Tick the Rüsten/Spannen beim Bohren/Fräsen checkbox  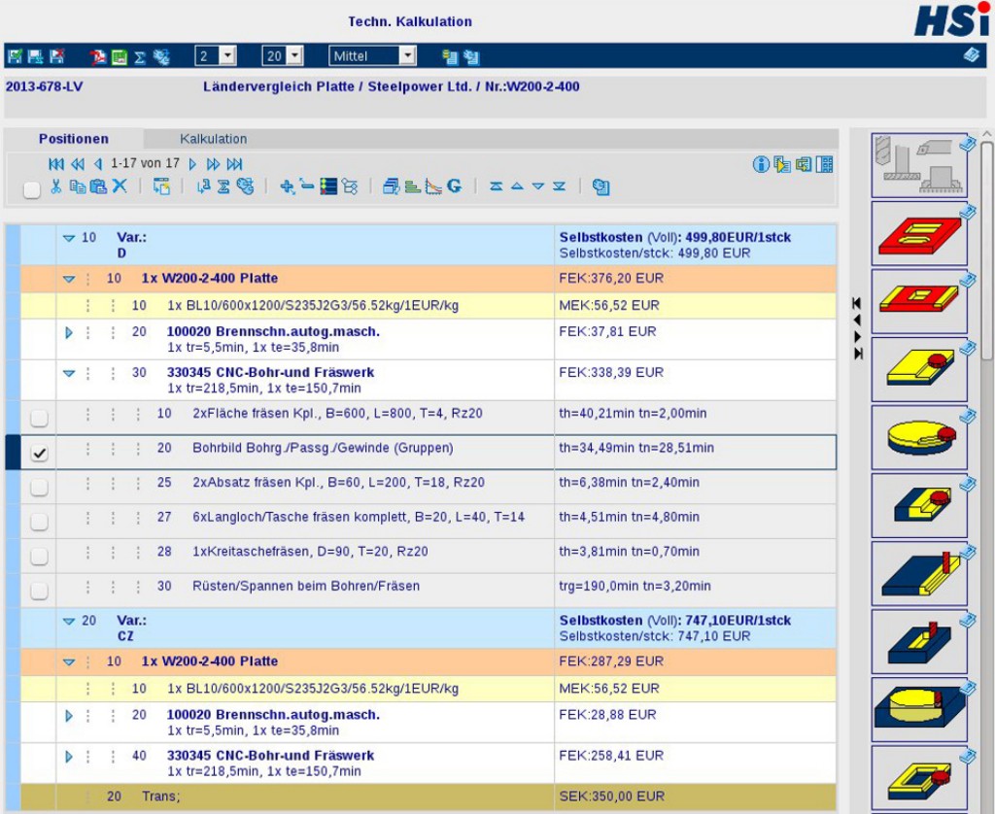pyautogui.click(x=39, y=591)
